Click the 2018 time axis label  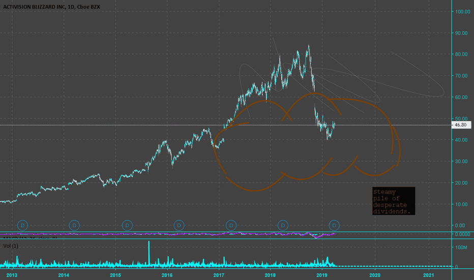pos(270,275)
